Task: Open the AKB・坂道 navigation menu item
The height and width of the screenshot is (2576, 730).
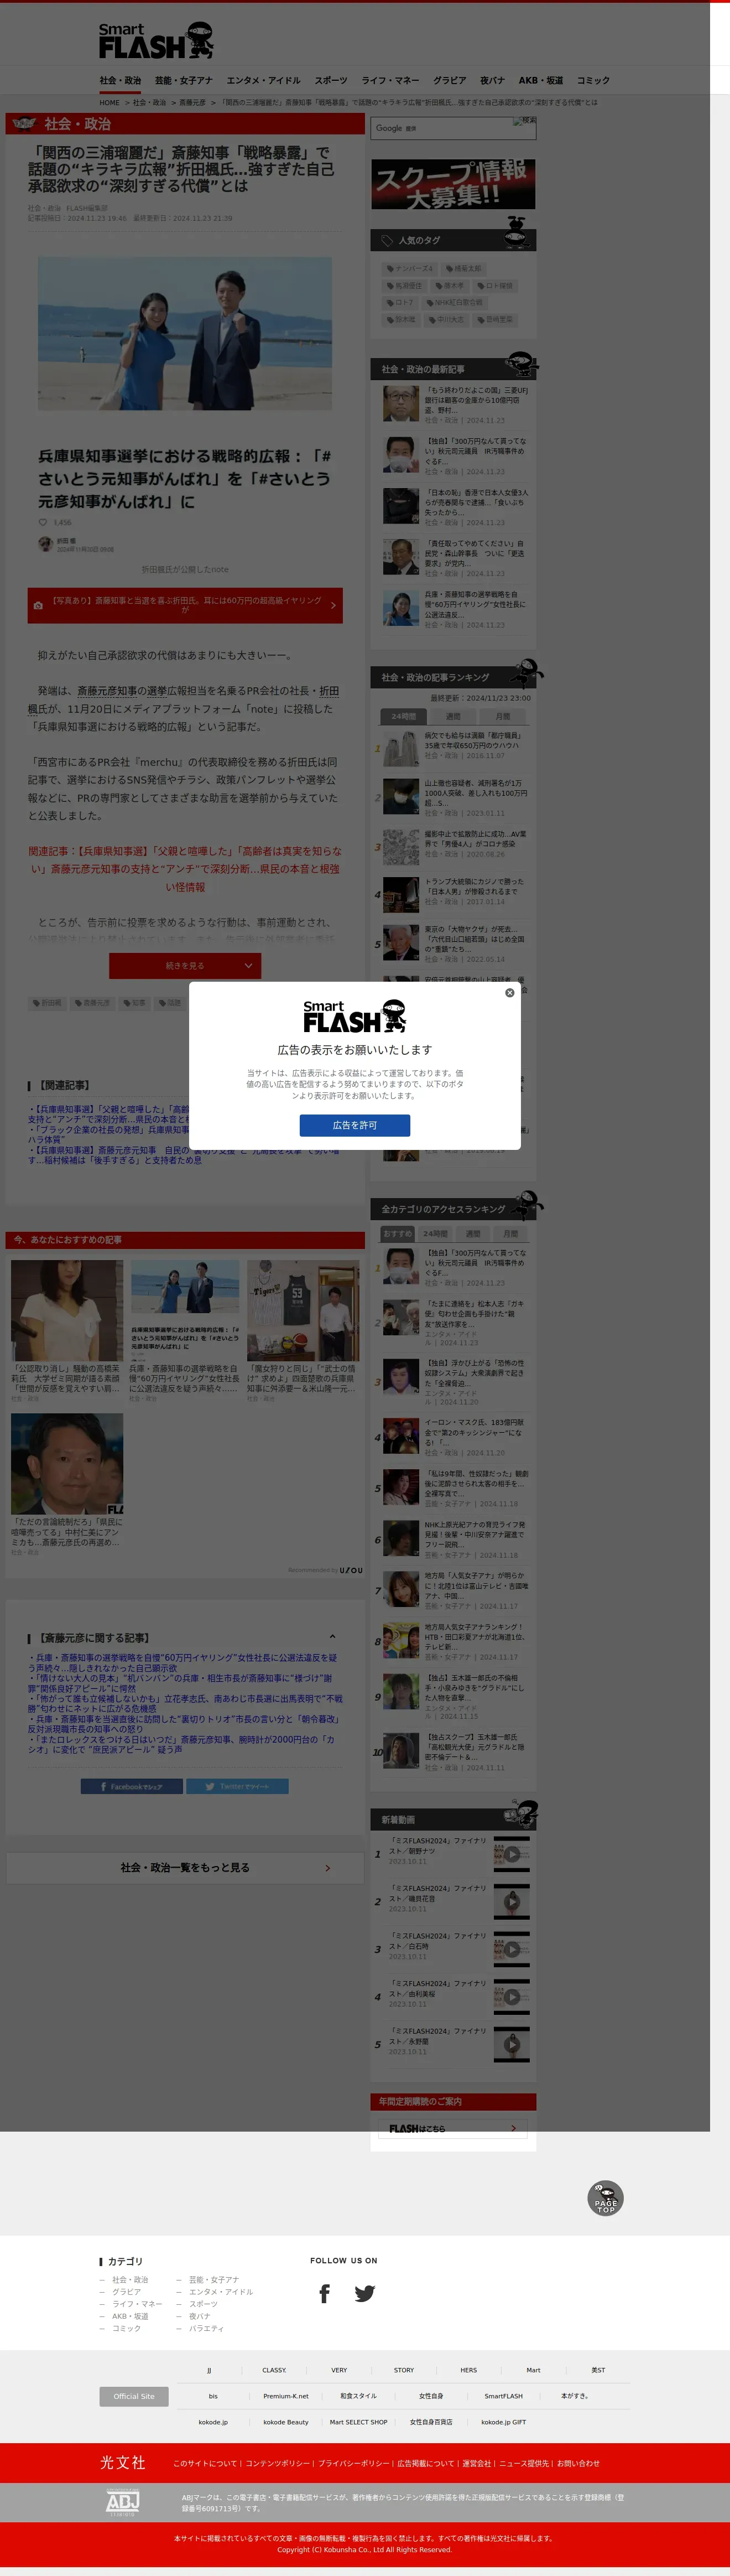Action: click(541, 80)
